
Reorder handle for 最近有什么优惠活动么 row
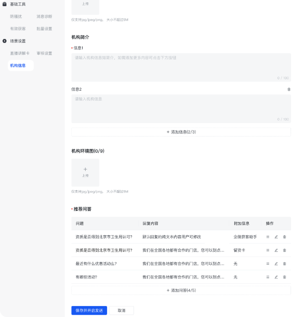point(268,264)
